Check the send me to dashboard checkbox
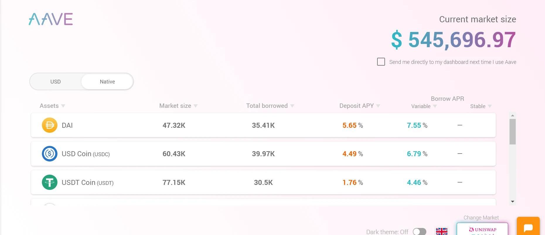The width and height of the screenshot is (545, 235). 381,62
